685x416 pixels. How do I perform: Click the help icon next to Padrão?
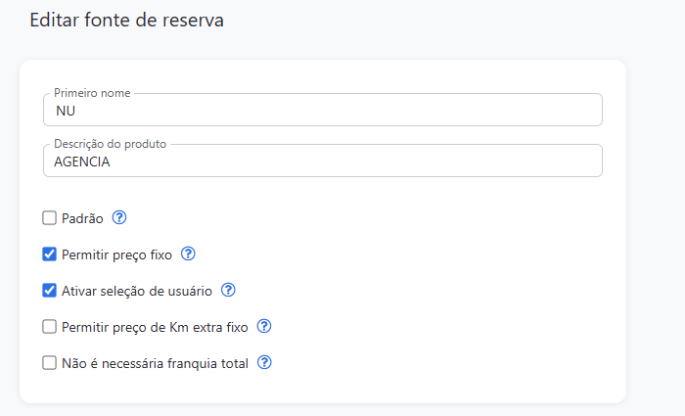(x=120, y=217)
